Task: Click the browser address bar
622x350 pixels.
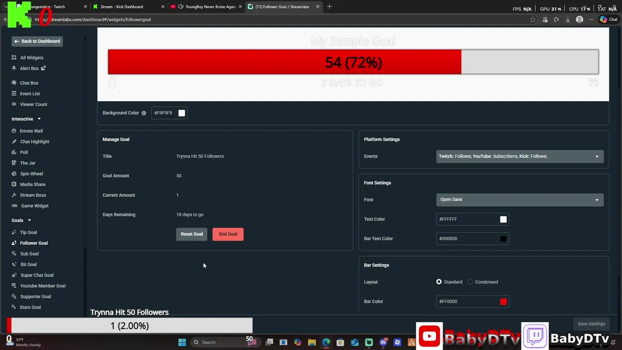Action: [x=282, y=19]
